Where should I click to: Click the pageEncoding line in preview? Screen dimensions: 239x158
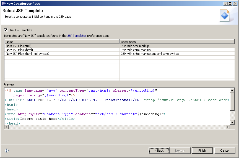click(44, 95)
